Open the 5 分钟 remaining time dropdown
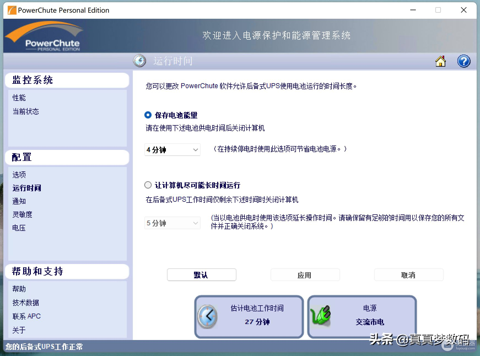Screen dimensions: 480x356 tap(172, 223)
